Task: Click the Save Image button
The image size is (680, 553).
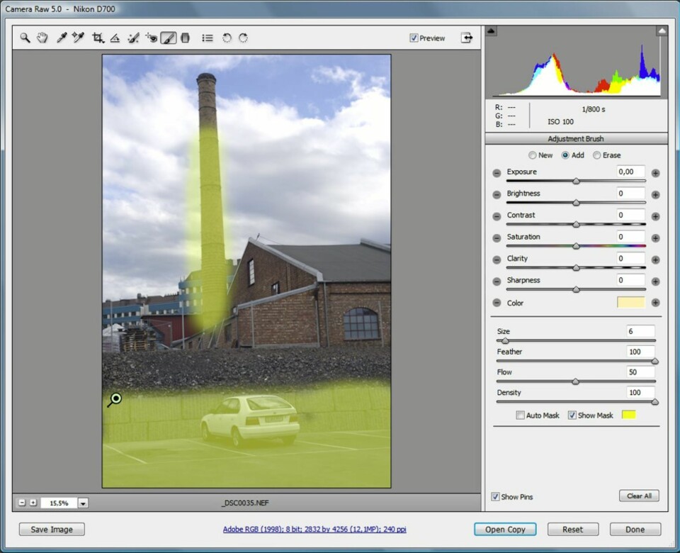Action: coord(52,530)
